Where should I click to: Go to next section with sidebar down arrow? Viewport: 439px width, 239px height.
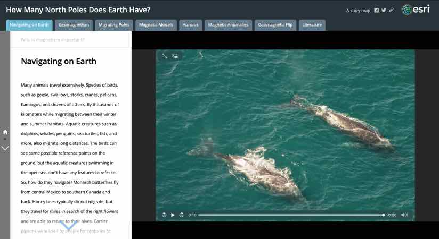click(5, 148)
